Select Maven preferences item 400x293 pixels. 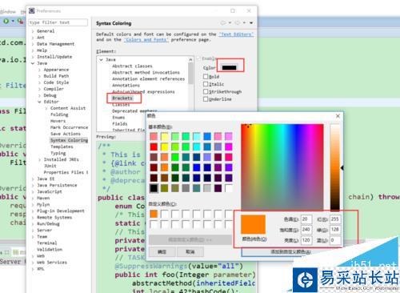coord(43,198)
